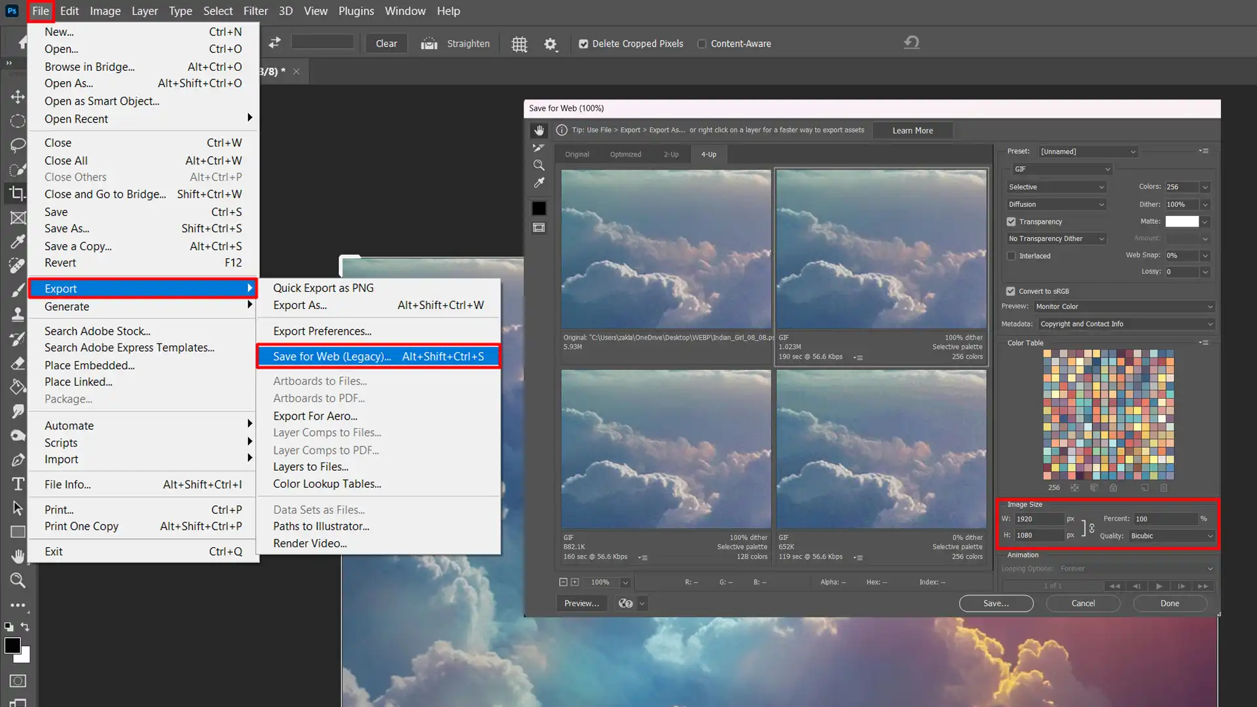
Task: Select the Elliptical Marquee tool
Action: [x=18, y=121]
